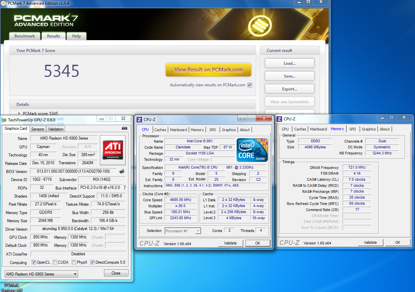This screenshot has width=415, height=292.
Task: Click the 5345 PCMark score number
Action: coord(62,71)
